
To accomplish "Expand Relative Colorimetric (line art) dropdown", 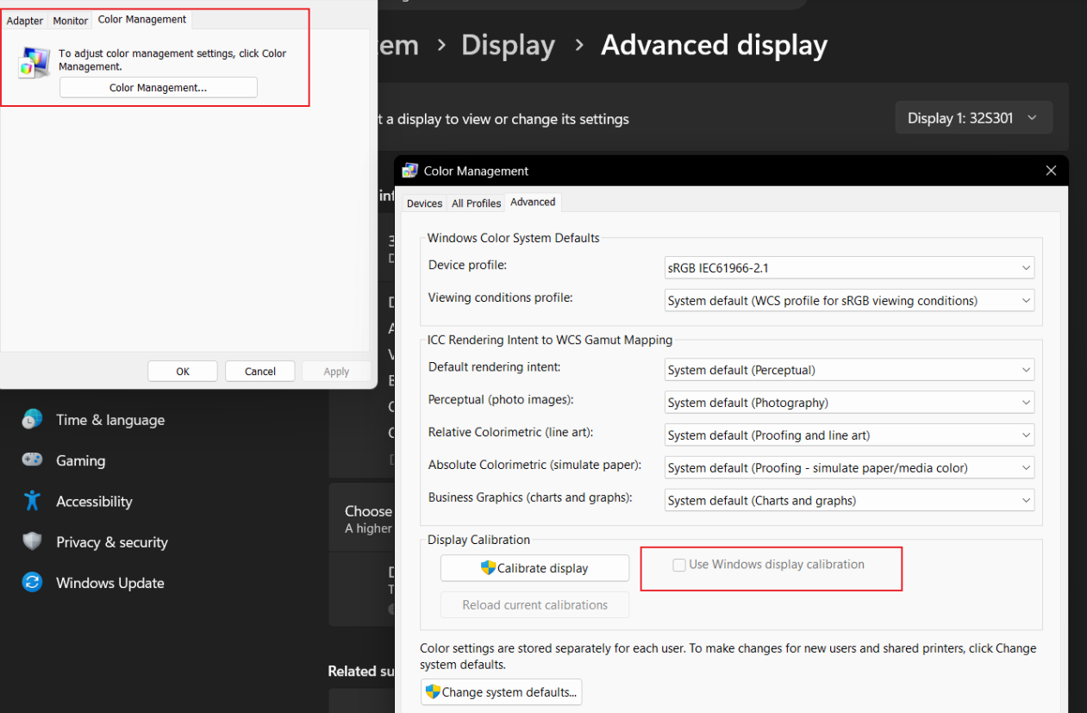I will 850,435.
